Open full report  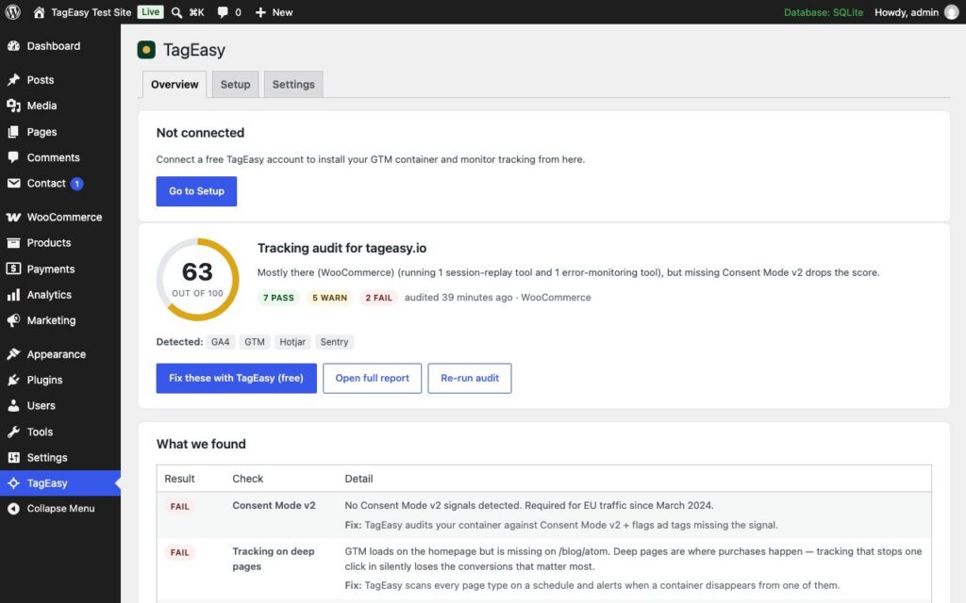[x=372, y=378]
